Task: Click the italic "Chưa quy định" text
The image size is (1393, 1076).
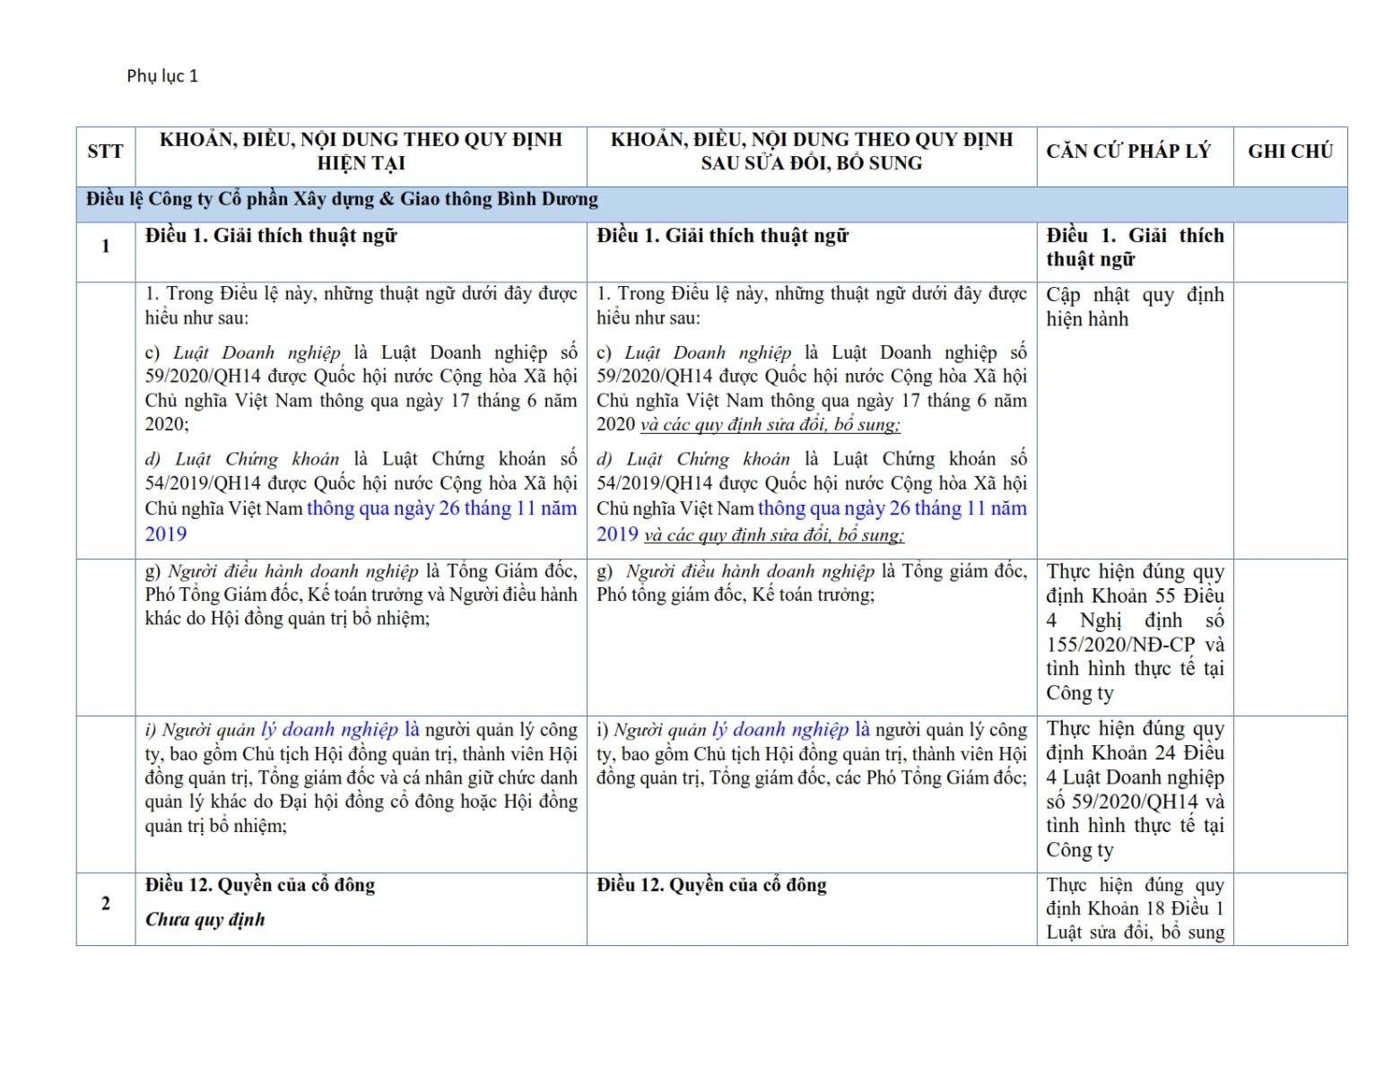Action: 205,920
